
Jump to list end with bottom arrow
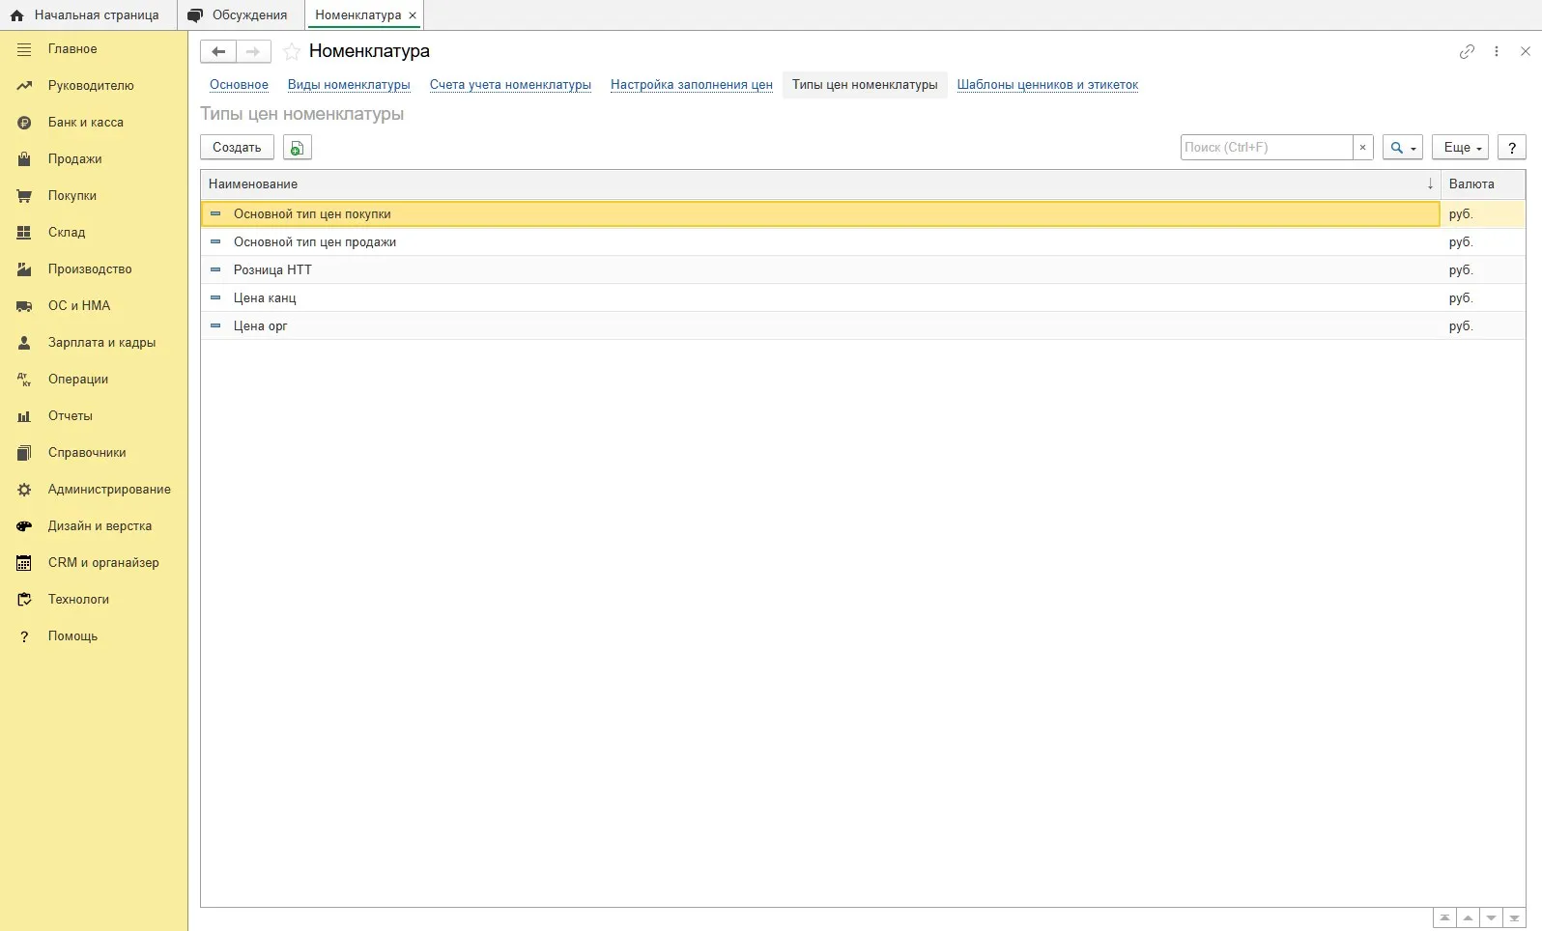click(1514, 918)
